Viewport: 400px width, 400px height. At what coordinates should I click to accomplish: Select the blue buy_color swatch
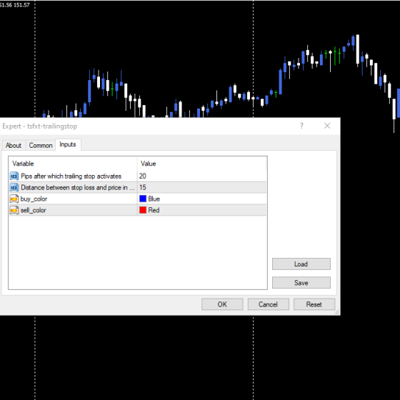[x=143, y=199]
